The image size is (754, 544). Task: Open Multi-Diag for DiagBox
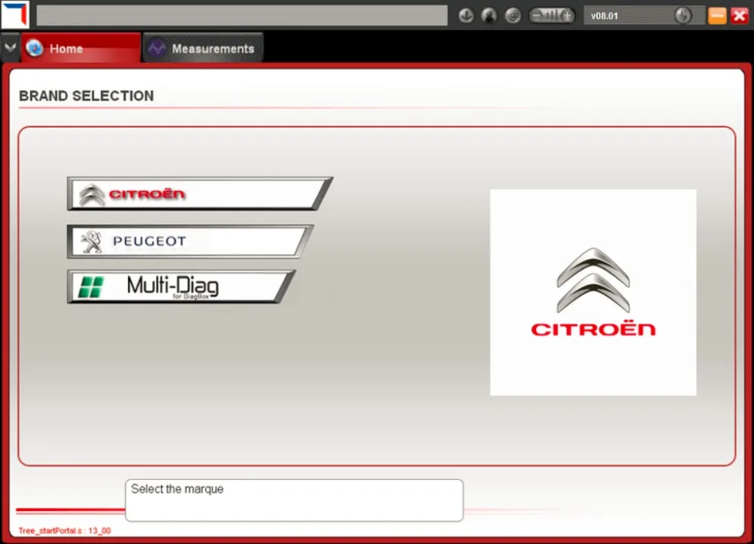(181, 287)
